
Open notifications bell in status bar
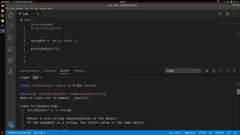(235, 132)
